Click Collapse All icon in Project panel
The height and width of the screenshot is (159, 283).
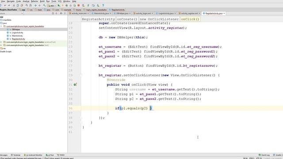[56, 13]
